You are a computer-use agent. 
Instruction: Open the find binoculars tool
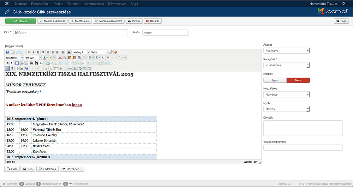pyautogui.click(x=36, y=63)
